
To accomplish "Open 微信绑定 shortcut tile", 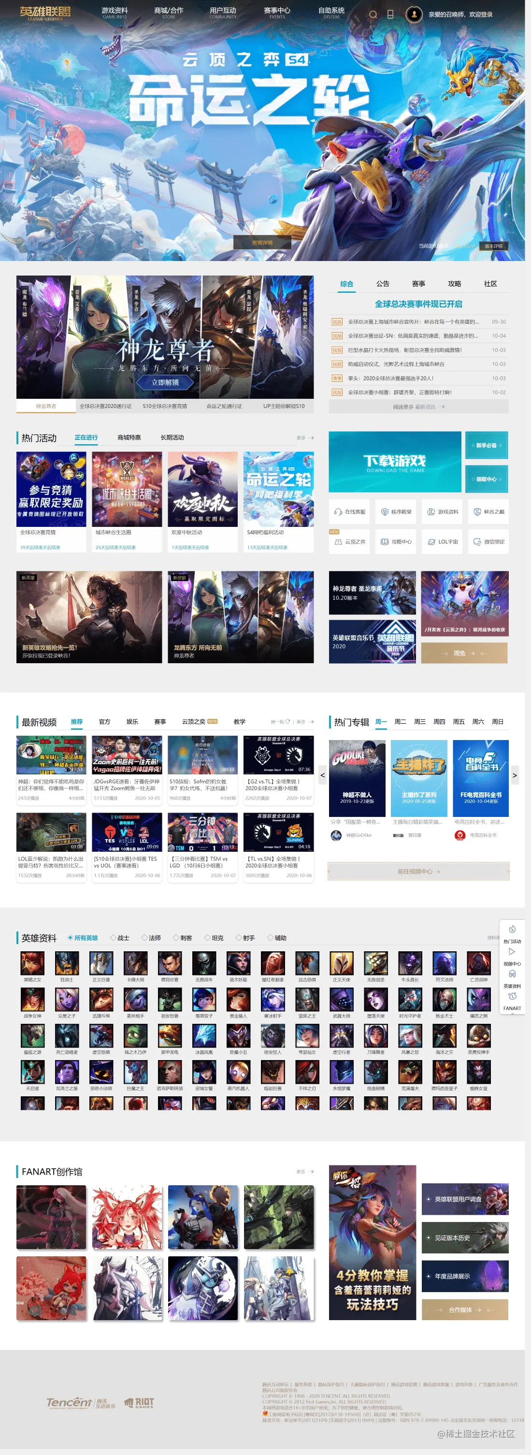I will point(488,542).
